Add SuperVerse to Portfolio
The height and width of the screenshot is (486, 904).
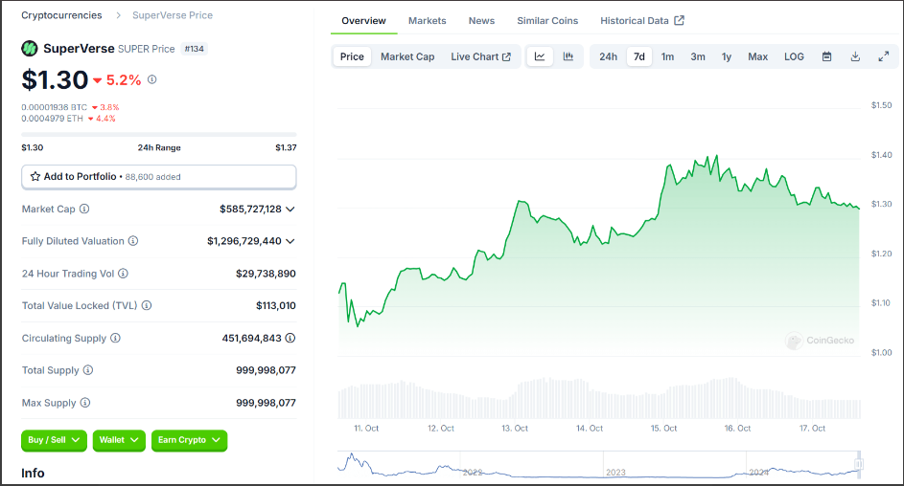click(x=159, y=177)
